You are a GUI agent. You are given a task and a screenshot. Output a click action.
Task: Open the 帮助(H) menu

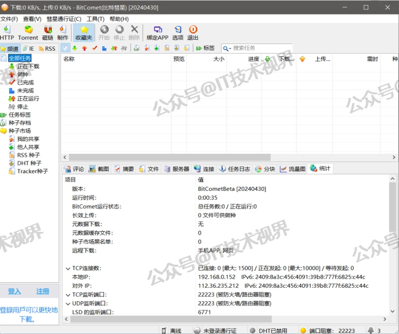[119, 19]
